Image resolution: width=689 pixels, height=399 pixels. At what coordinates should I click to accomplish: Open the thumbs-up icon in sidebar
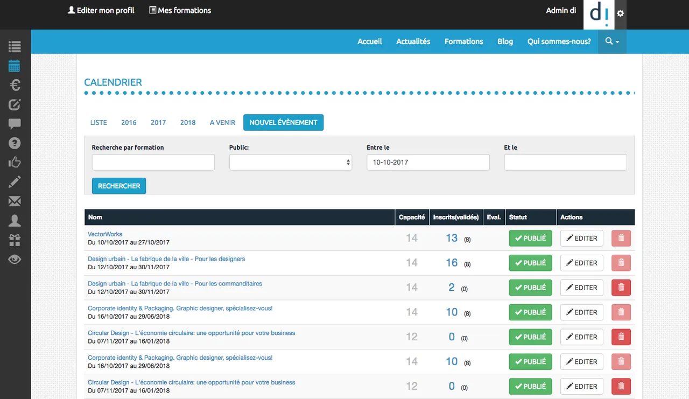pos(15,162)
